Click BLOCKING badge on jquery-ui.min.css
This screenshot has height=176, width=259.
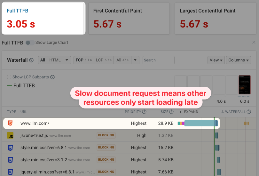pyautogui.click(x=106, y=172)
